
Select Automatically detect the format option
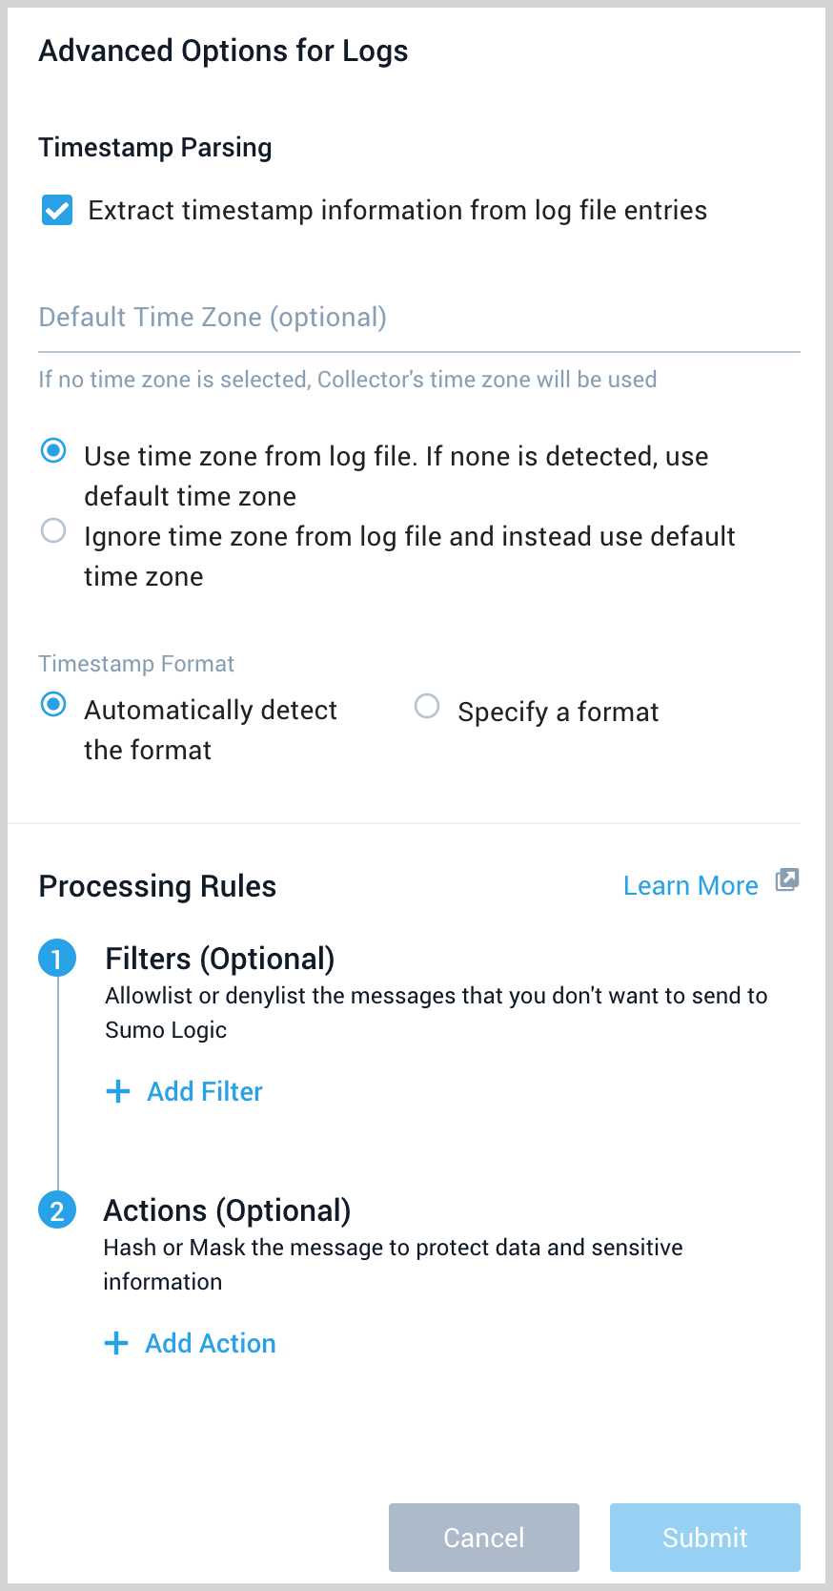(x=53, y=704)
